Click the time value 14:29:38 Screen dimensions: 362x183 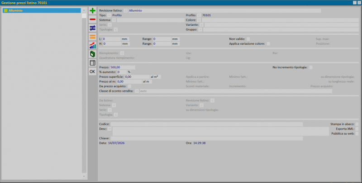[x=200, y=143]
